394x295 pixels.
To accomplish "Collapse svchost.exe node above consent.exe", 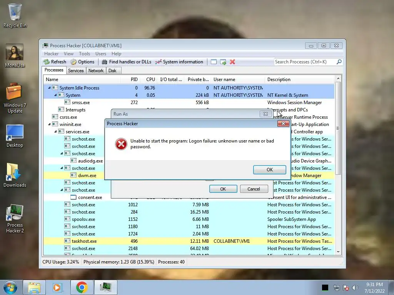I will click(x=62, y=190).
